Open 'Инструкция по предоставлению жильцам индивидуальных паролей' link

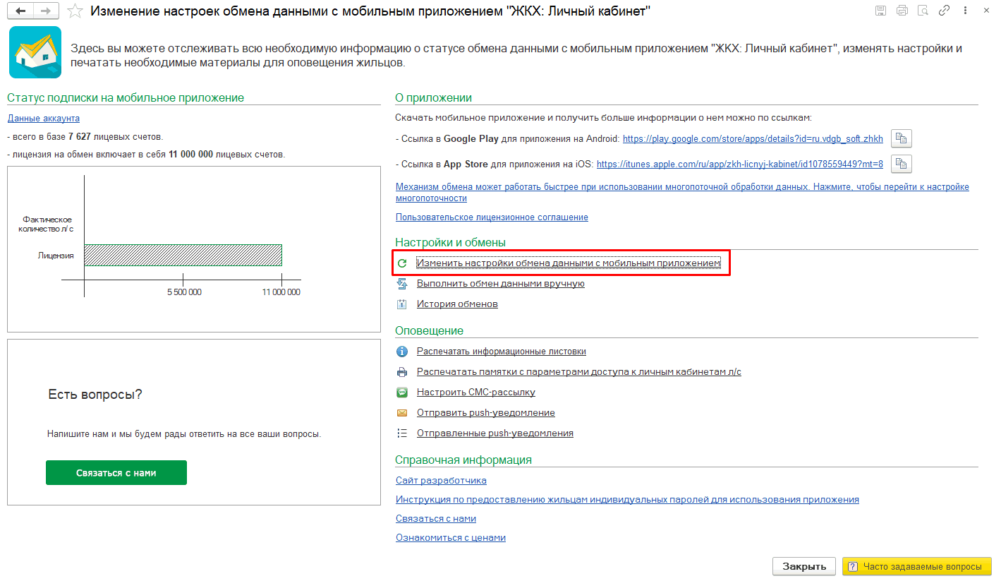(x=627, y=500)
